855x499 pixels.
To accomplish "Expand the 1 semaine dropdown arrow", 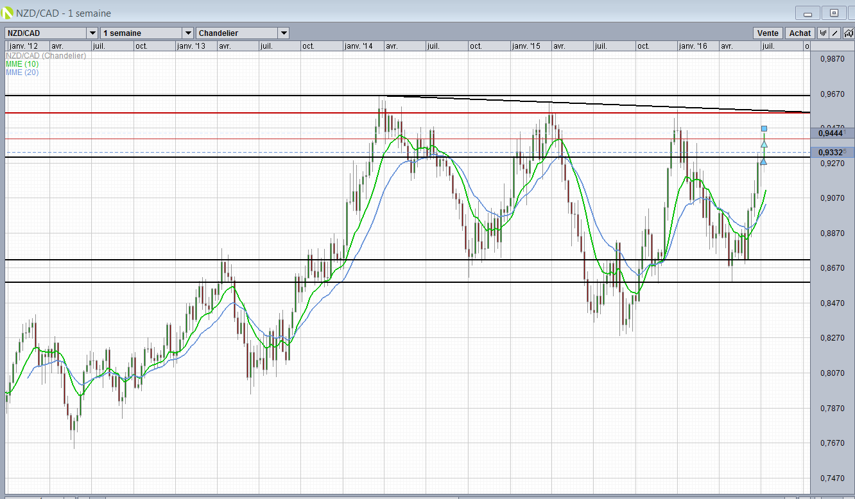I will [187, 33].
